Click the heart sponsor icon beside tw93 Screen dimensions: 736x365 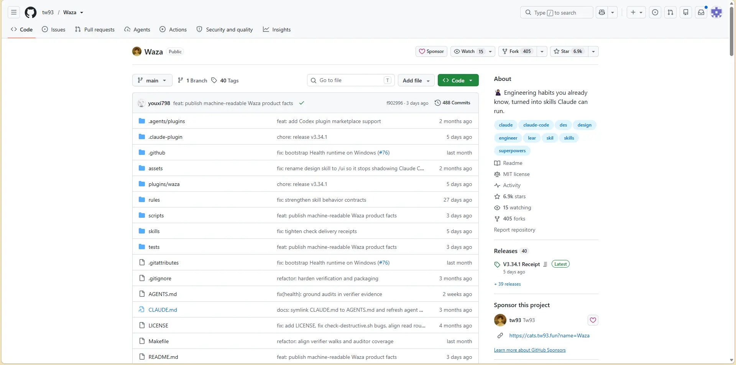[593, 320]
